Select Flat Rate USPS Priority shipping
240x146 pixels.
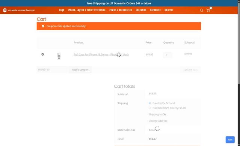pyautogui.click(x=150, y=108)
